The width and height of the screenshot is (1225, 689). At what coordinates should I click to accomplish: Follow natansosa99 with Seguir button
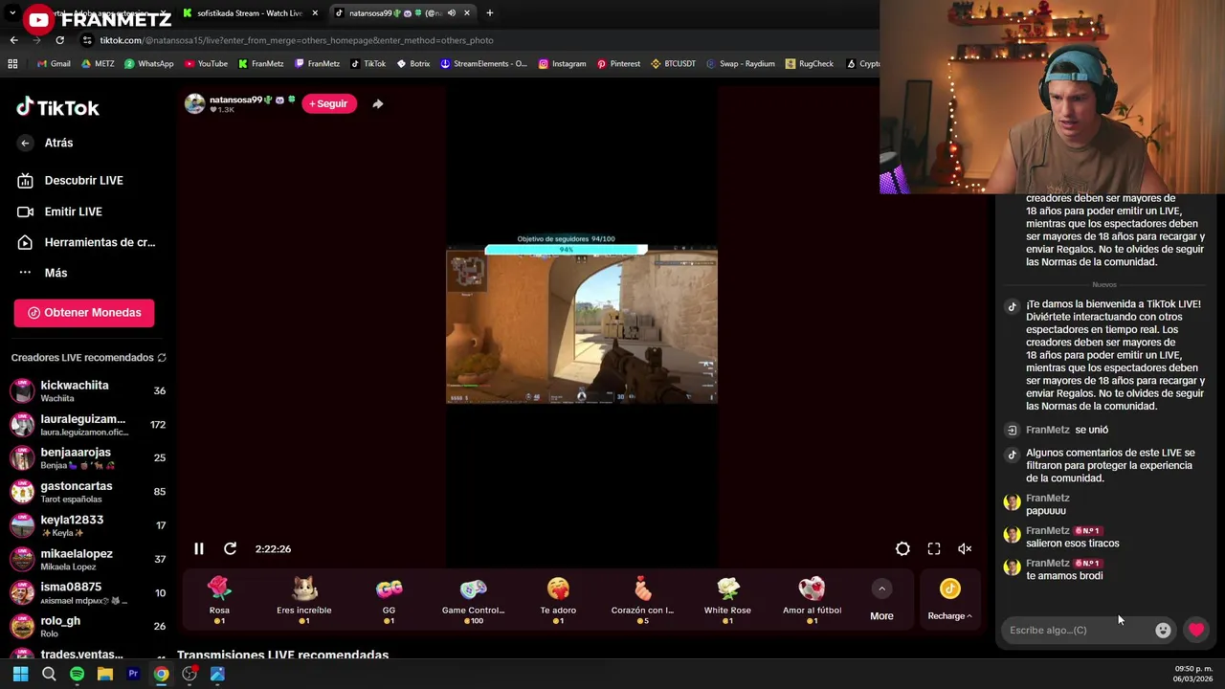click(x=328, y=103)
